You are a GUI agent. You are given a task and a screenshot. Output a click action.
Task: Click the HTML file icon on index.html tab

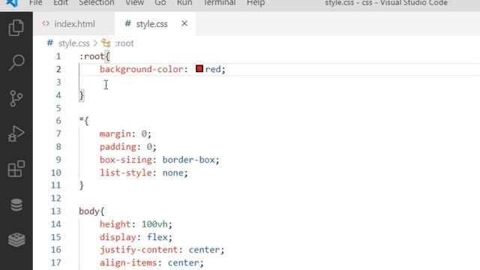pos(46,23)
